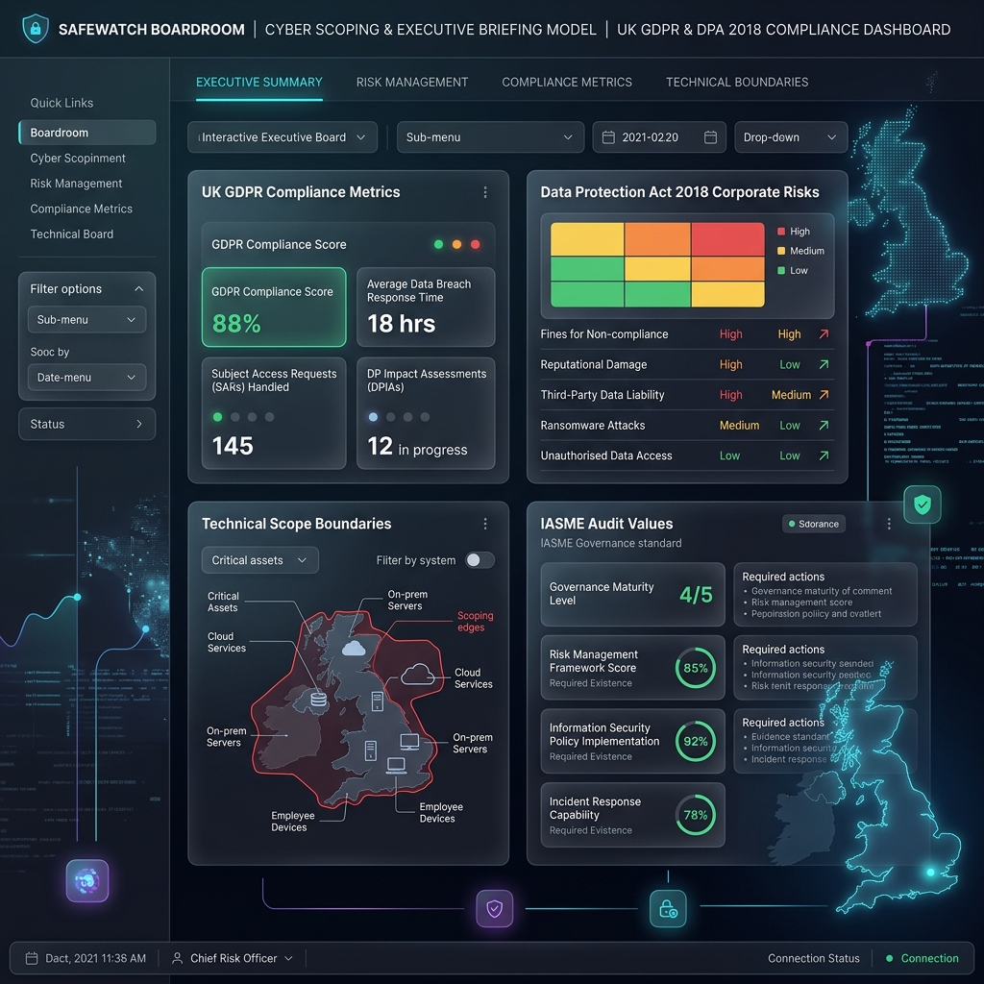Collapse the Filter options panel
The height and width of the screenshot is (984, 984).
point(138,288)
